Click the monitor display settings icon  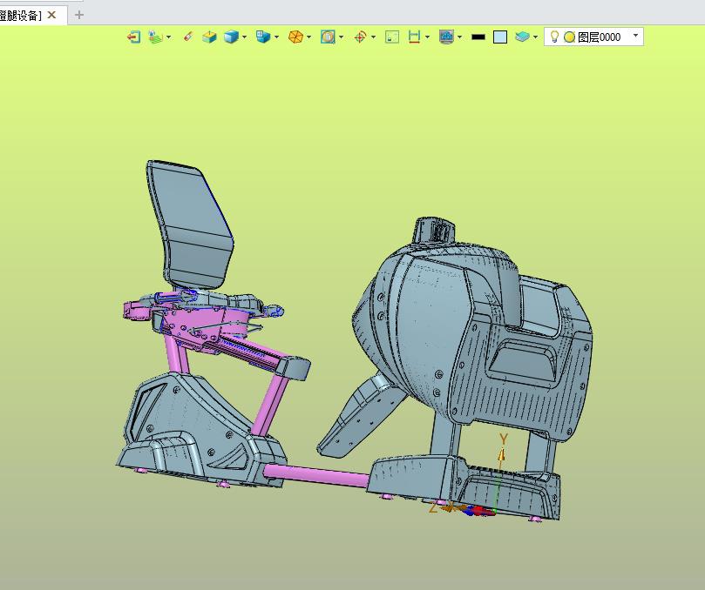446,37
